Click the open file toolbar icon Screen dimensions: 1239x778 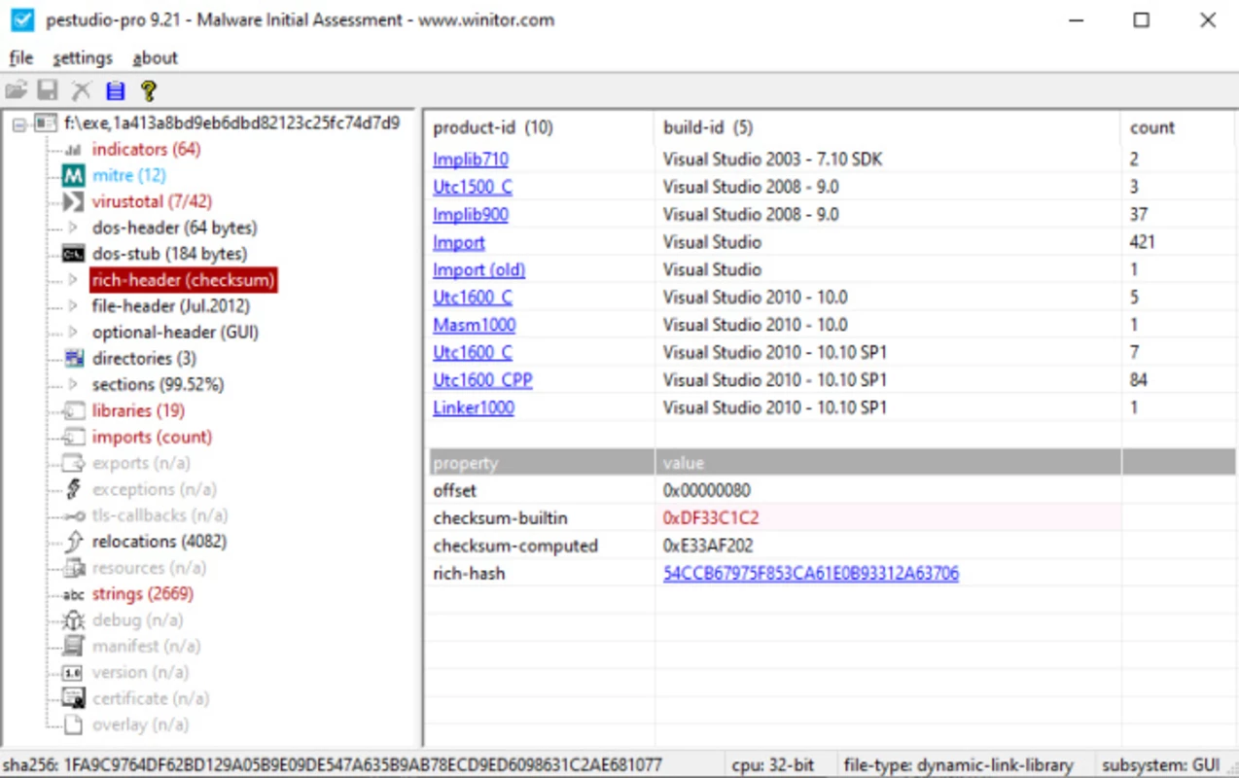click(16, 90)
